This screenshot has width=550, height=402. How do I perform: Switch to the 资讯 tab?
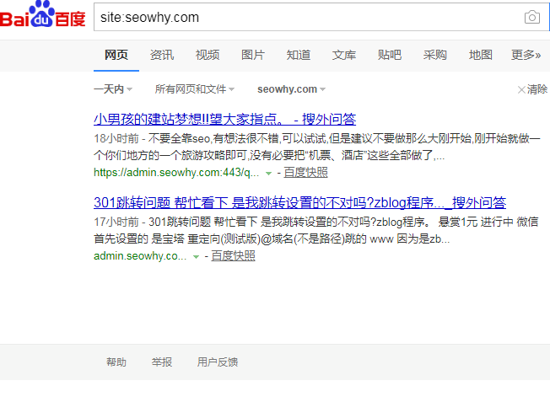[x=162, y=55]
